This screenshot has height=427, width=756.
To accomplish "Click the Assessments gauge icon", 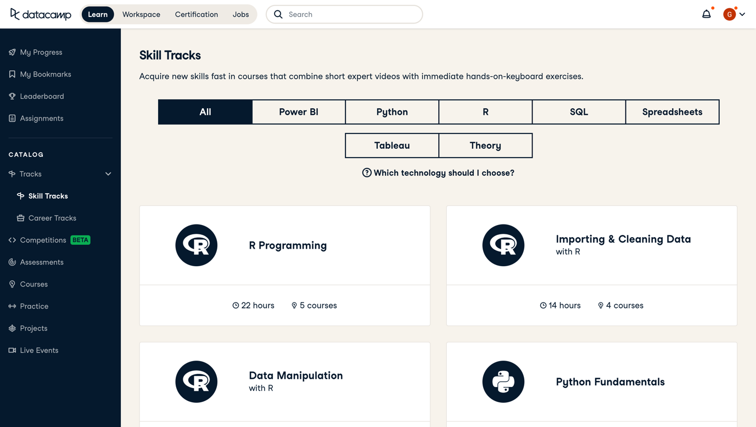I will point(12,262).
